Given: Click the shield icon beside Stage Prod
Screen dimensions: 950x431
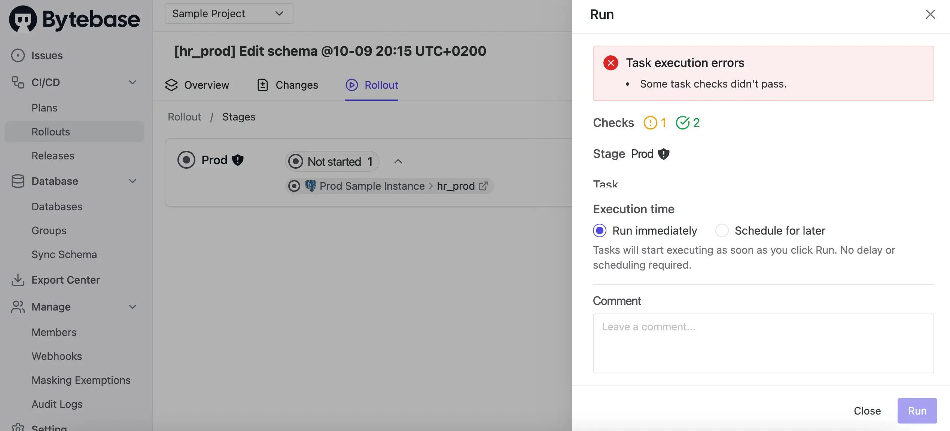Looking at the screenshot, I should [664, 154].
